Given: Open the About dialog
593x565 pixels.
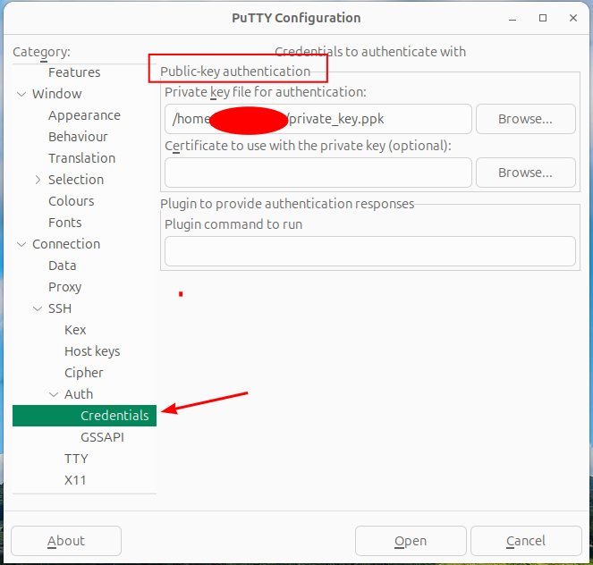Looking at the screenshot, I should [66, 541].
